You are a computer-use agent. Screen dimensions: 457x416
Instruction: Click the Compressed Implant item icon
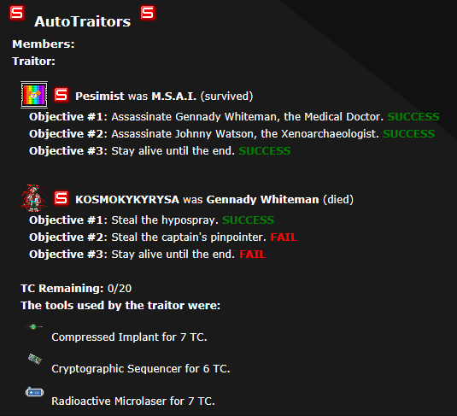[x=34, y=327]
